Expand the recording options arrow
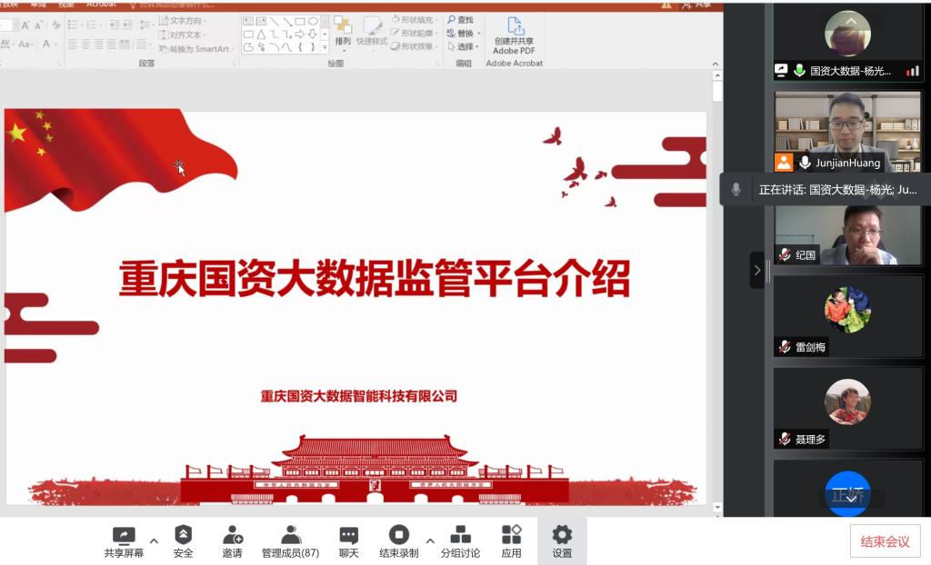Viewport: 931px width, 565px height. point(430,541)
